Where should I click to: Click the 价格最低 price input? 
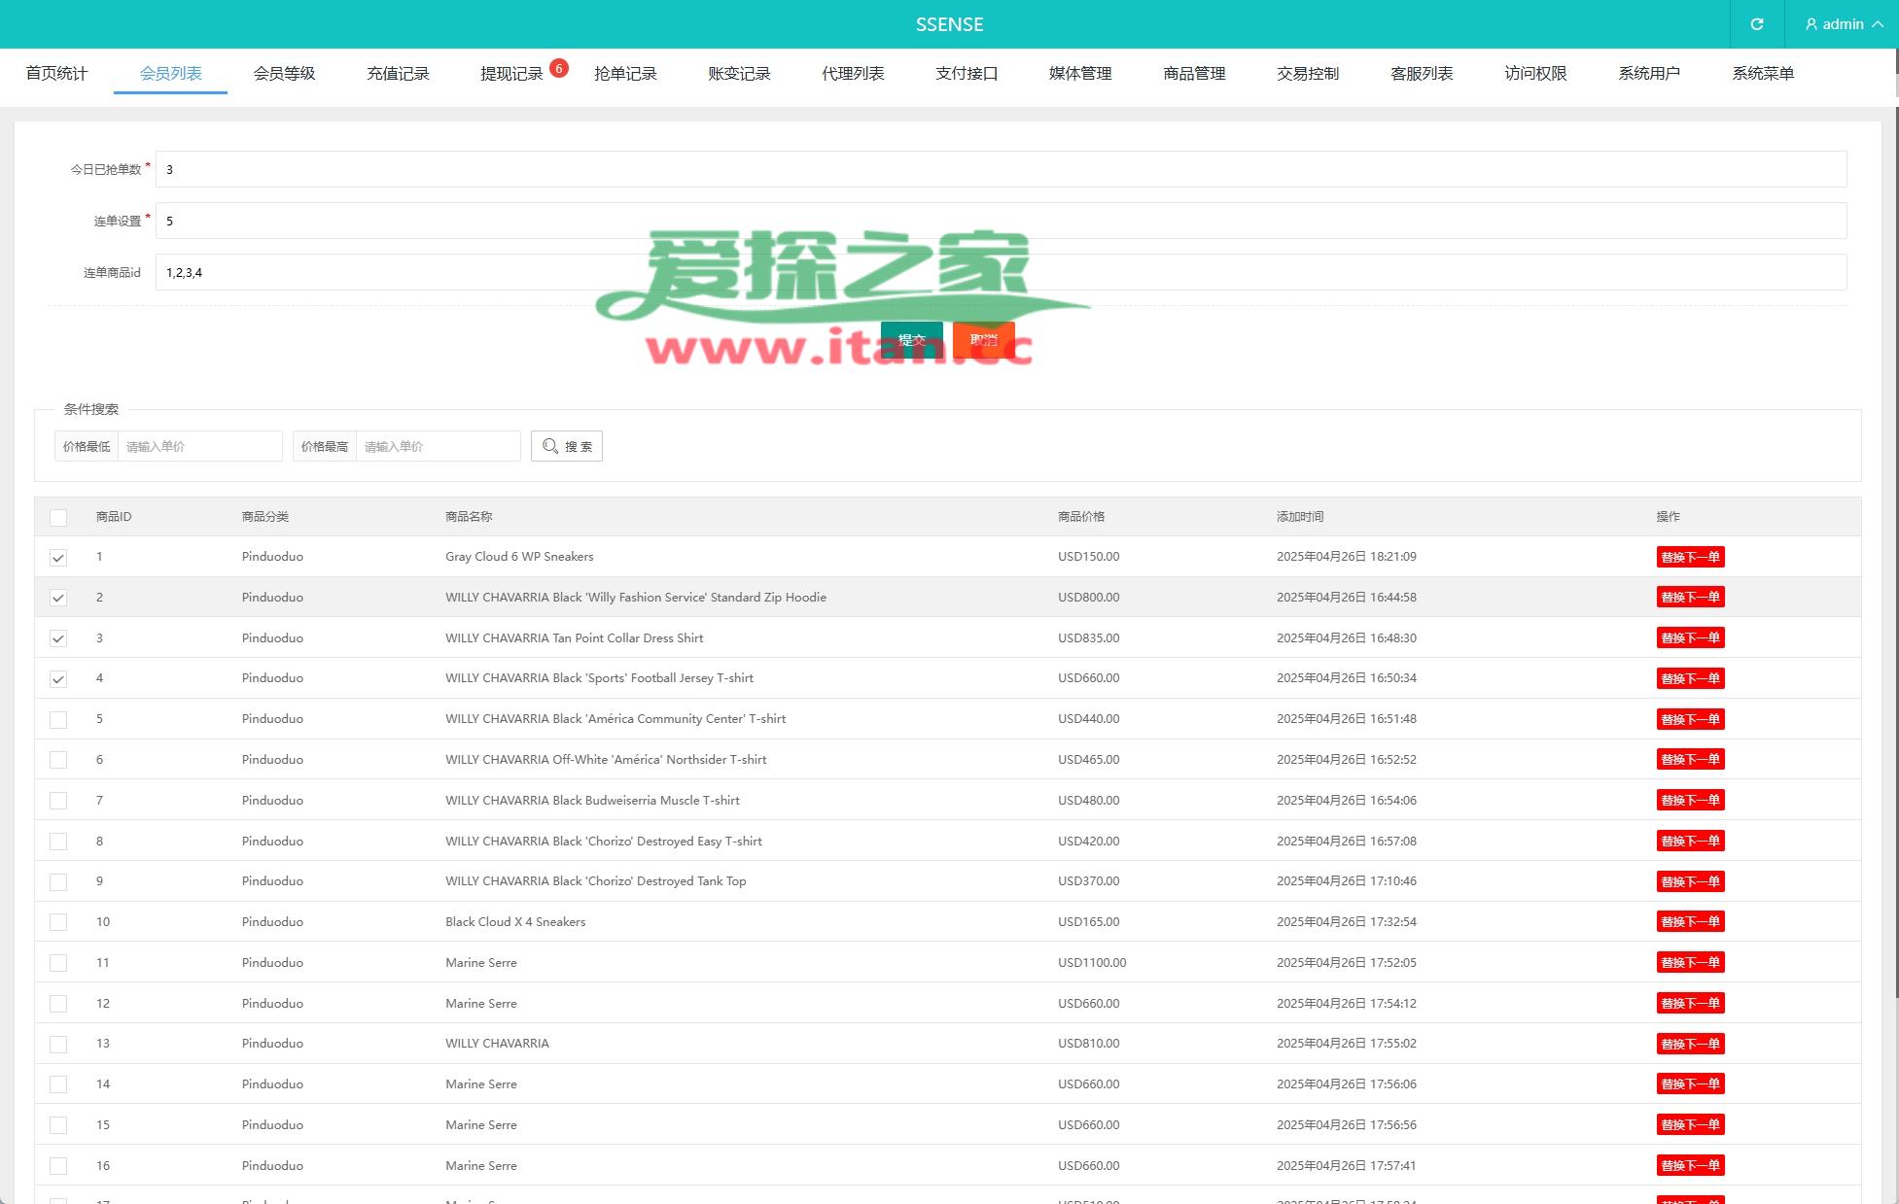pyautogui.click(x=199, y=446)
